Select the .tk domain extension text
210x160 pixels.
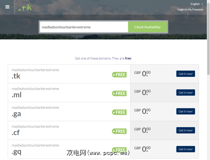click(16, 76)
